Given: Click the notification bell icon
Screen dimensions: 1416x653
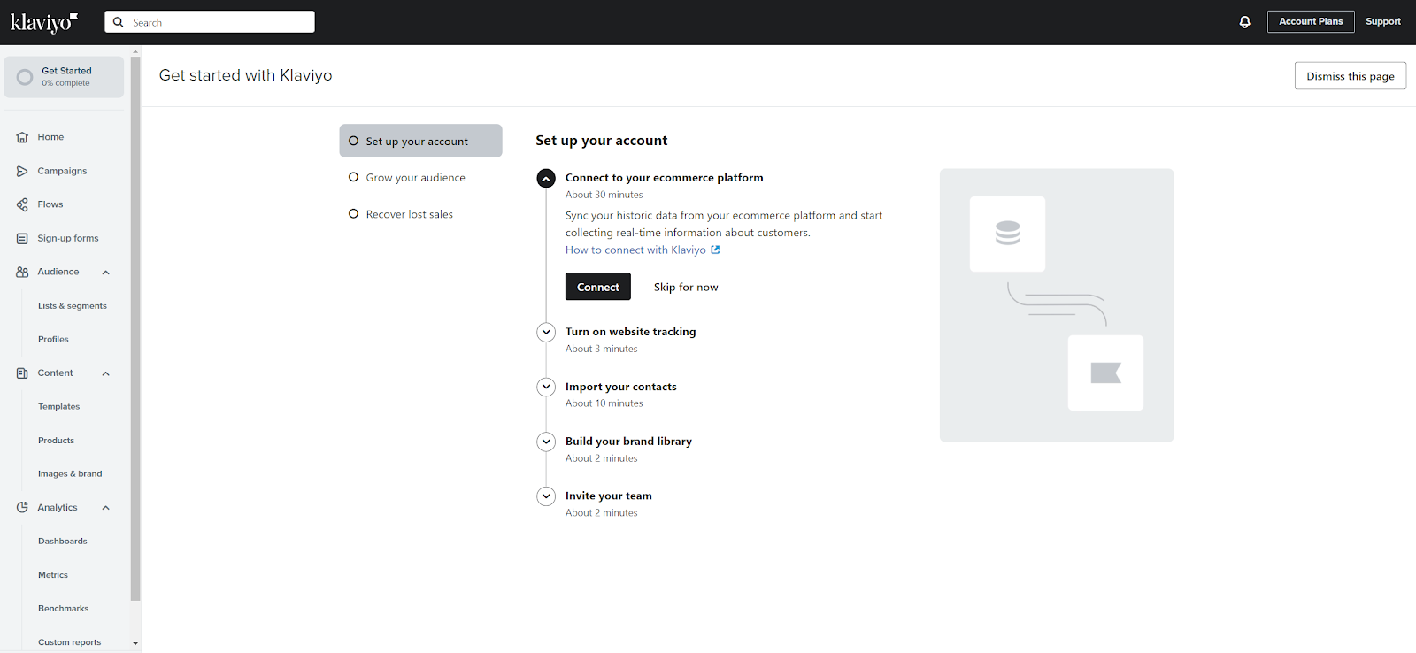Looking at the screenshot, I should 1244,22.
